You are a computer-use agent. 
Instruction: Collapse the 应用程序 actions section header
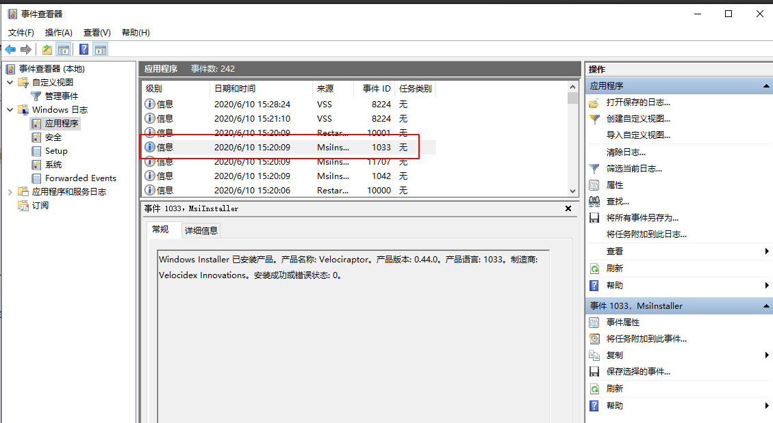tap(766, 86)
